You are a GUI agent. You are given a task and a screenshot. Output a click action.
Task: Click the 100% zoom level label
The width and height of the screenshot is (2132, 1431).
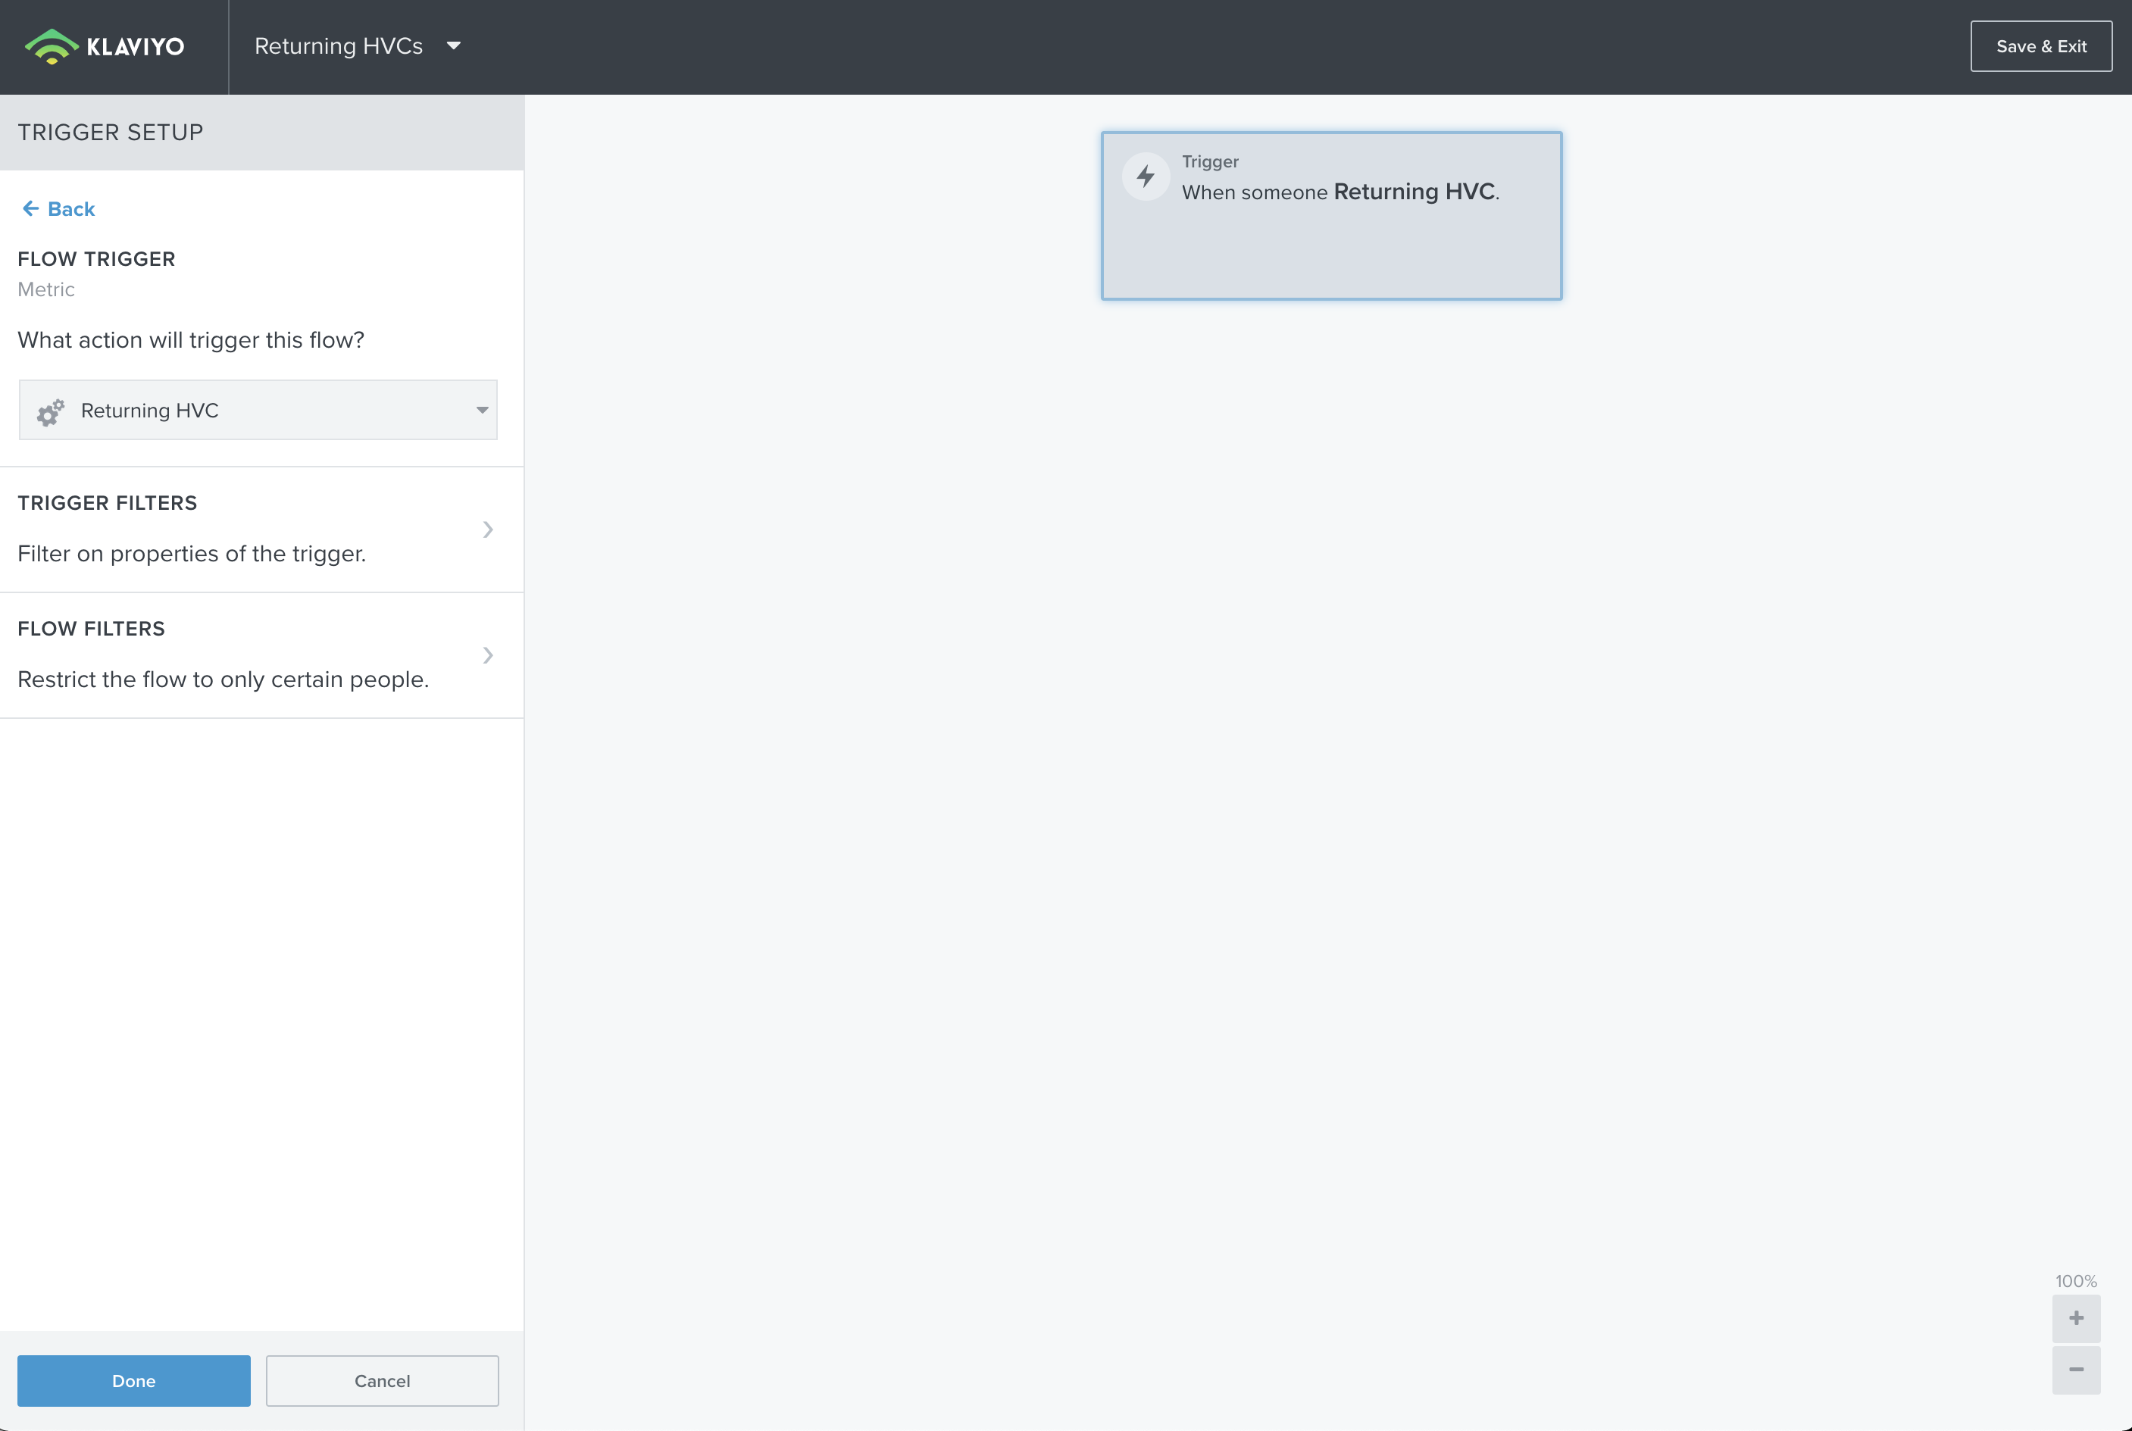[x=2075, y=1280]
